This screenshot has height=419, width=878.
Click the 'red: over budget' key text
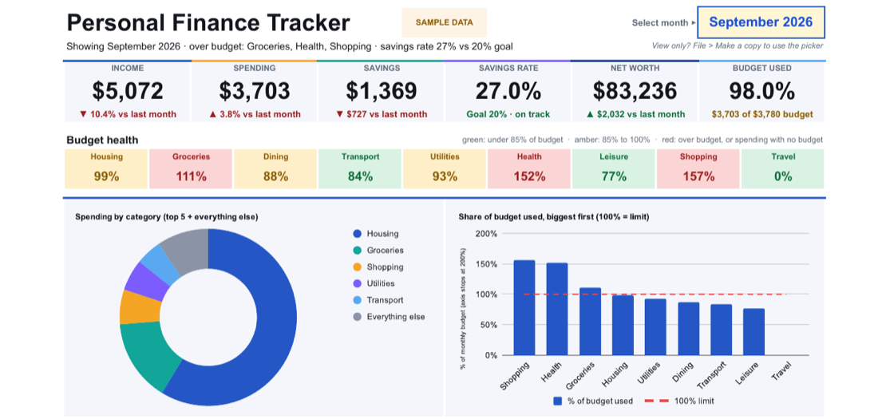tap(742, 140)
